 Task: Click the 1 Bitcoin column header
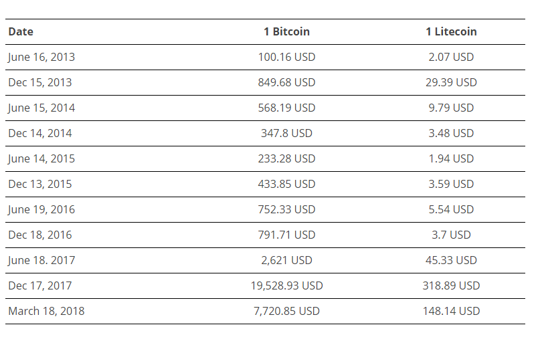(286, 31)
